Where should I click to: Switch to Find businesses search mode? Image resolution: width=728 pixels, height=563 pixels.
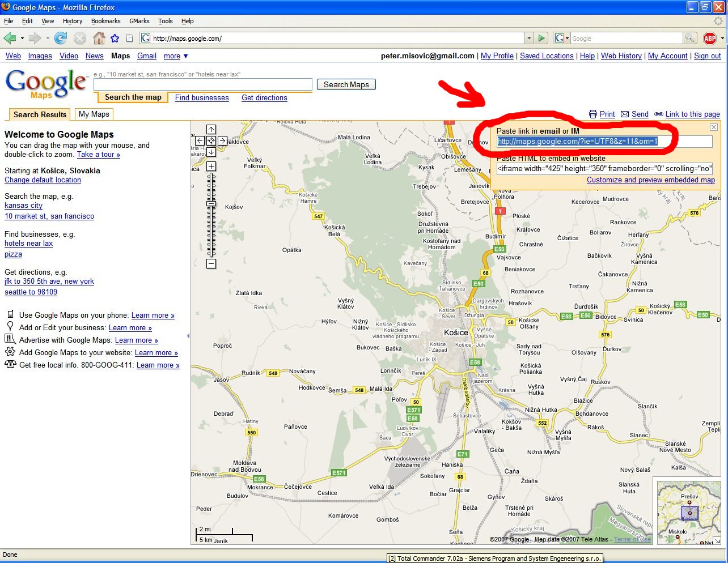click(x=202, y=97)
